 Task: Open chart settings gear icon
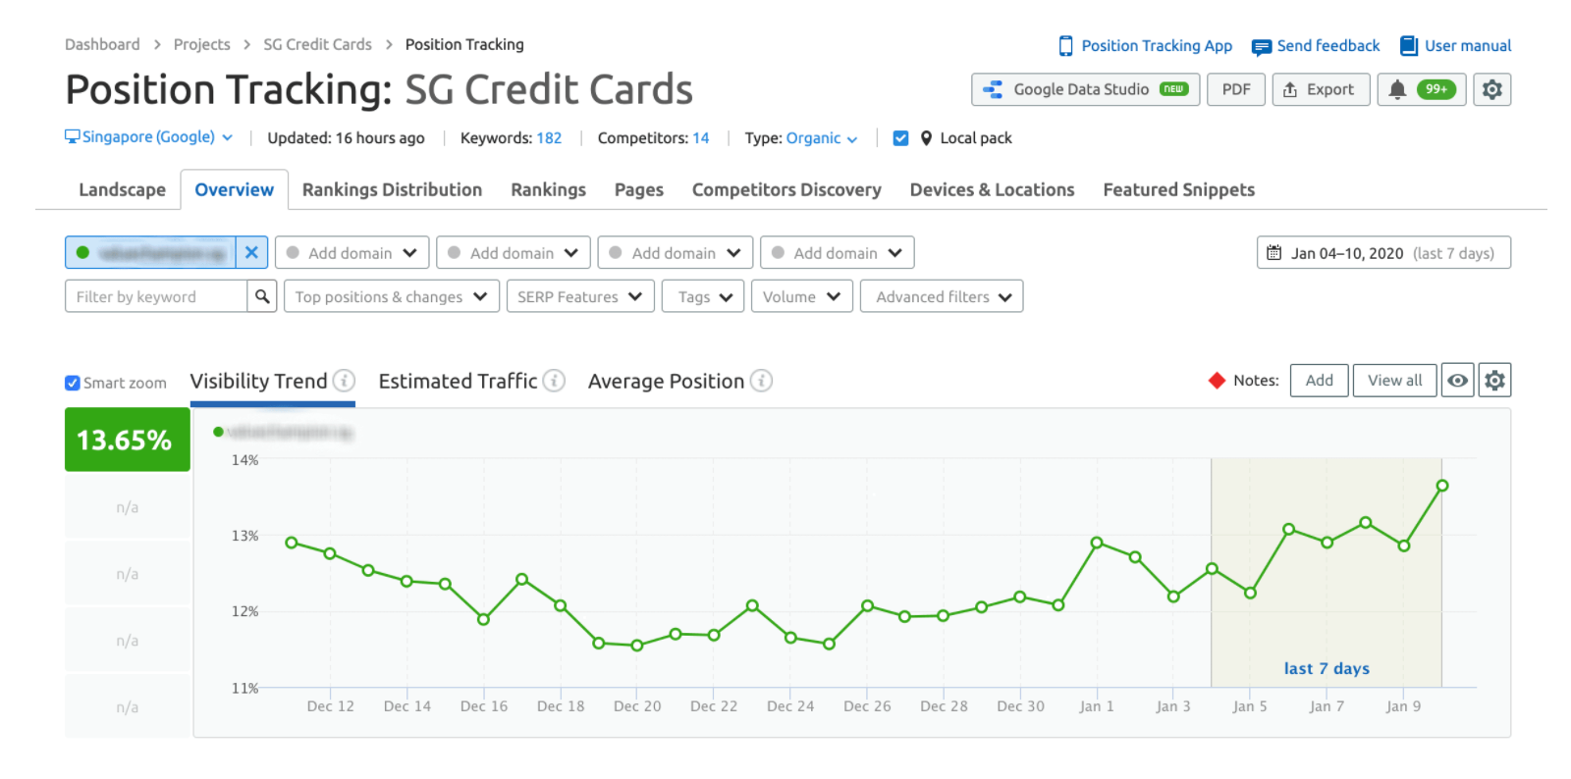[1494, 381]
